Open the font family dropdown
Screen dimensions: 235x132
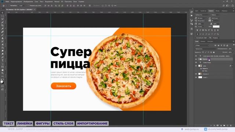click(x=202, y=15)
